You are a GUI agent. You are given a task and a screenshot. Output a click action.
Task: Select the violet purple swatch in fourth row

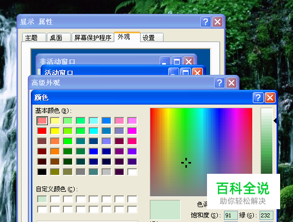click(132, 151)
